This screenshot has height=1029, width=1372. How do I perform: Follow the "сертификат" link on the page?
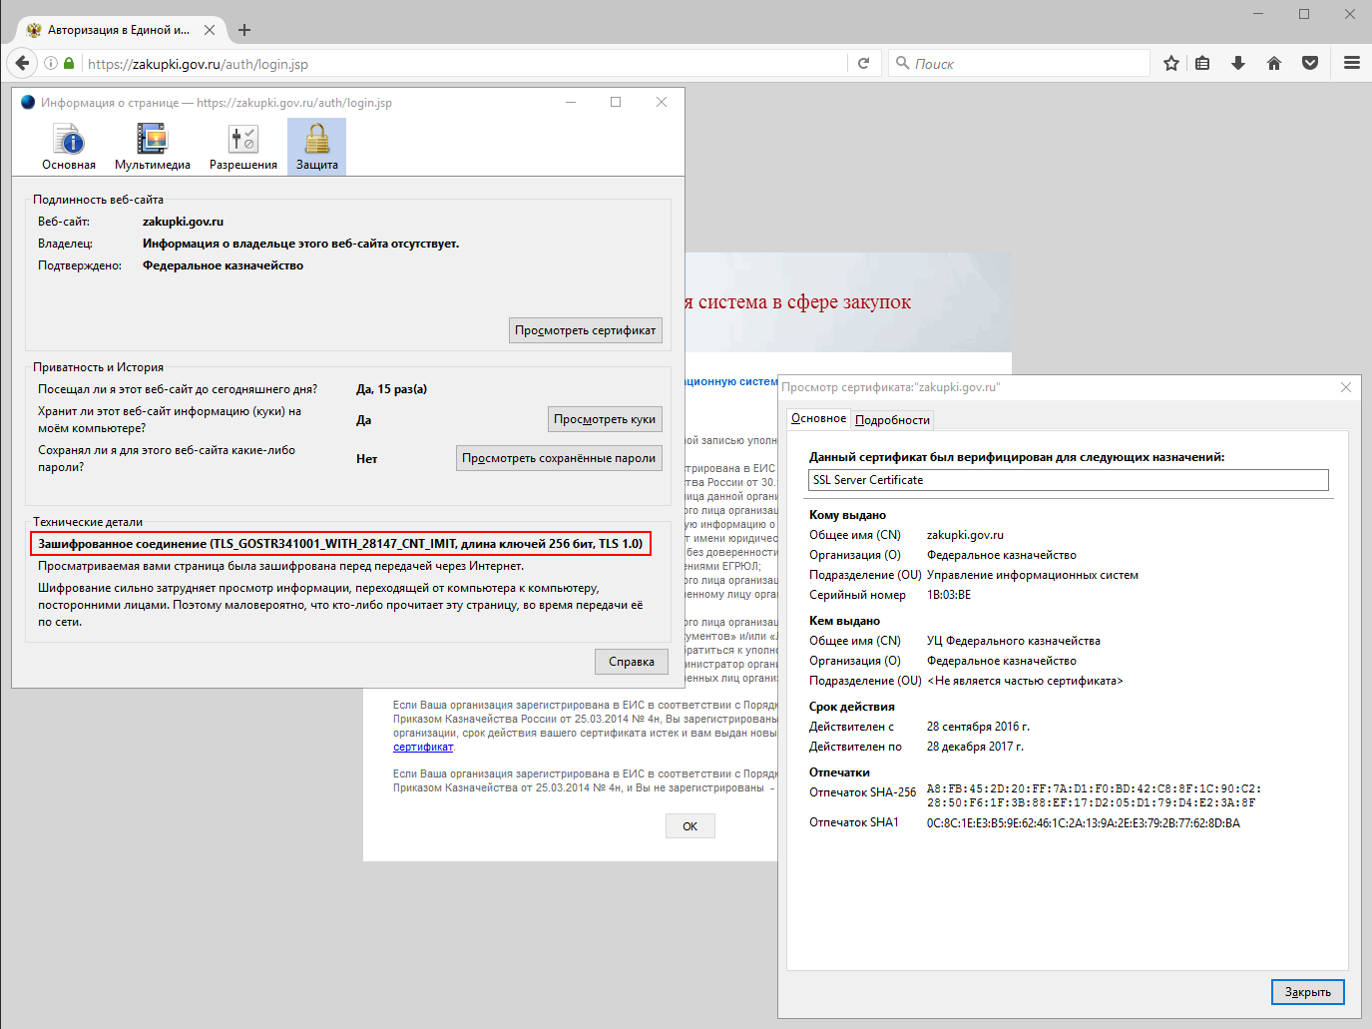(423, 747)
